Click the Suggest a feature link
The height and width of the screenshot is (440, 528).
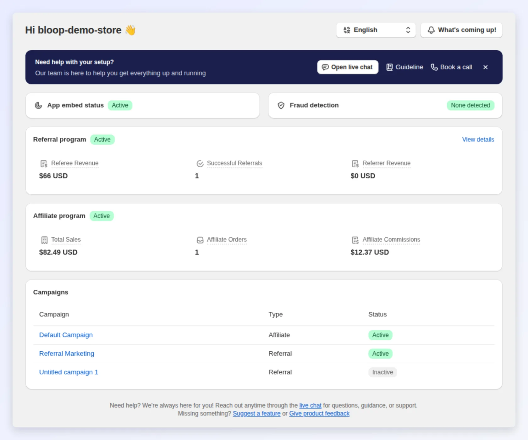tap(256, 414)
